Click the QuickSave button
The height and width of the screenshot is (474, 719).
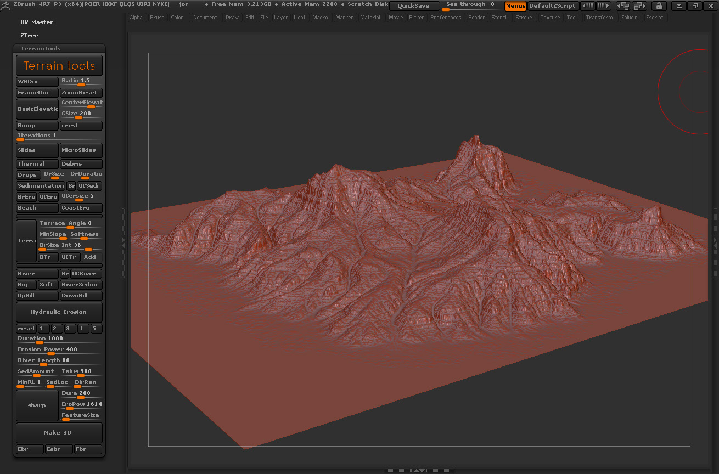[414, 6]
